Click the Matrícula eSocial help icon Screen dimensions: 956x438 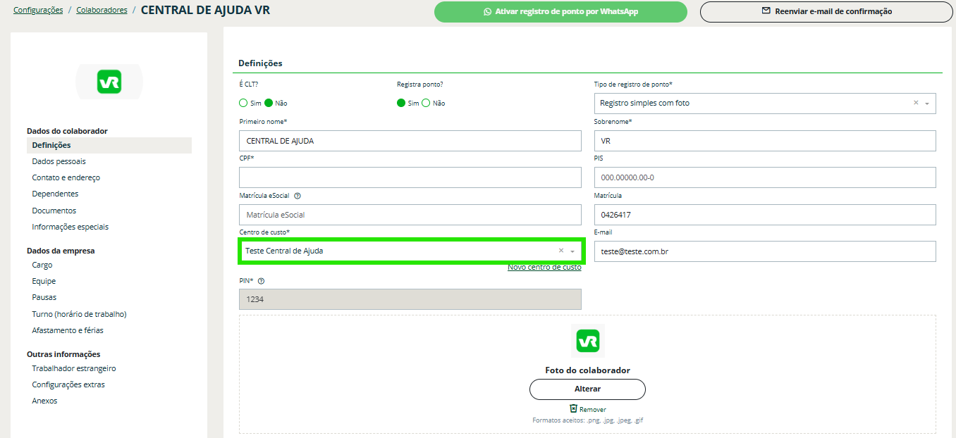pos(298,196)
